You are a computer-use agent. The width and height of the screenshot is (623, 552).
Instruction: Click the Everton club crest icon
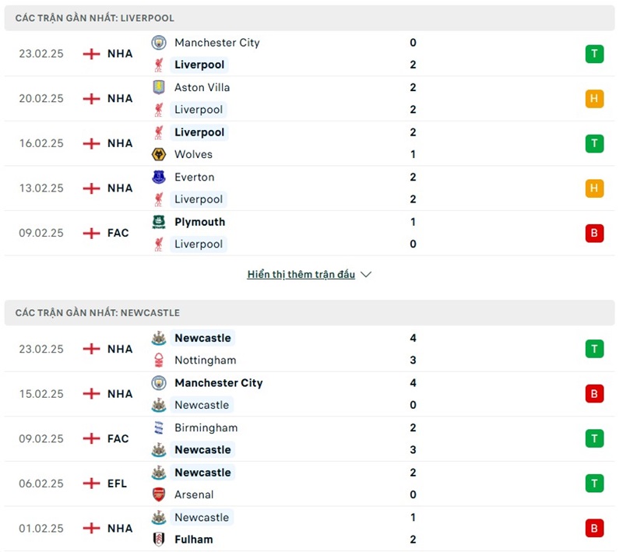(159, 178)
